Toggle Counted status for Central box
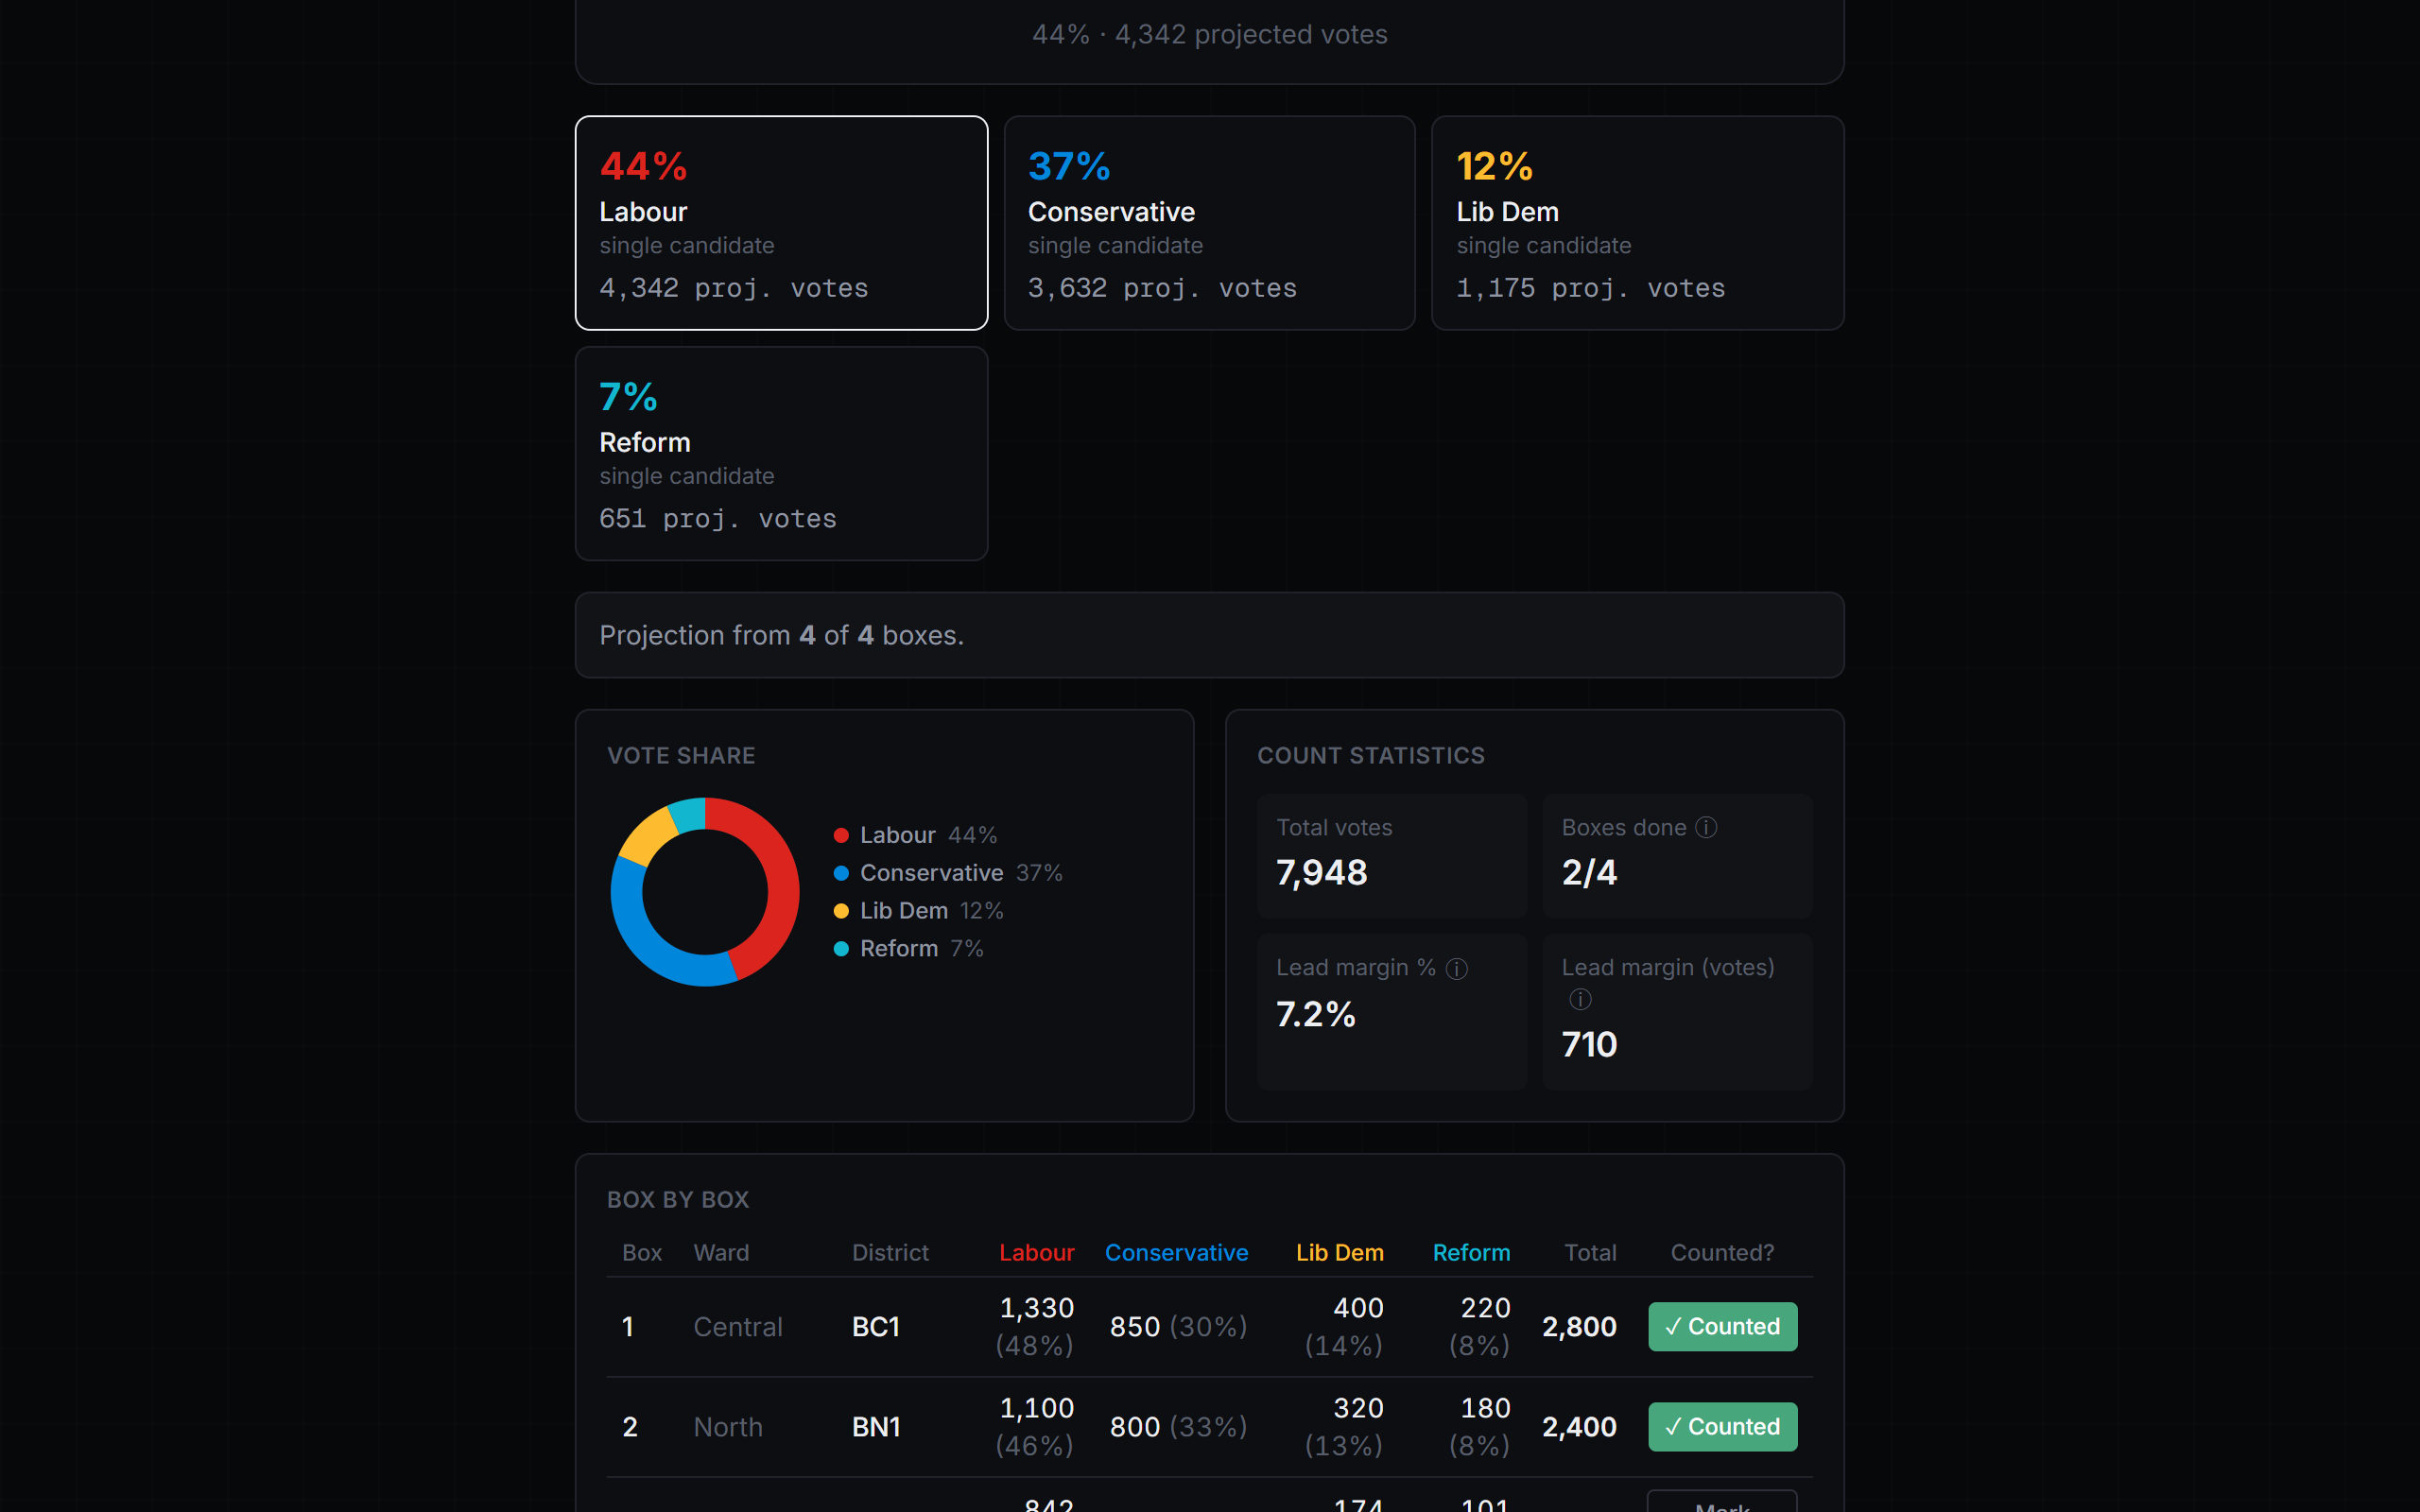The image size is (2420, 1512). point(1722,1326)
